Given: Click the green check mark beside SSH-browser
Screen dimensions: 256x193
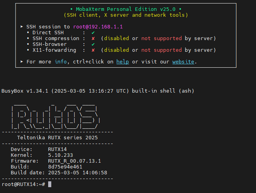Looking at the screenshot, I should (93, 44).
